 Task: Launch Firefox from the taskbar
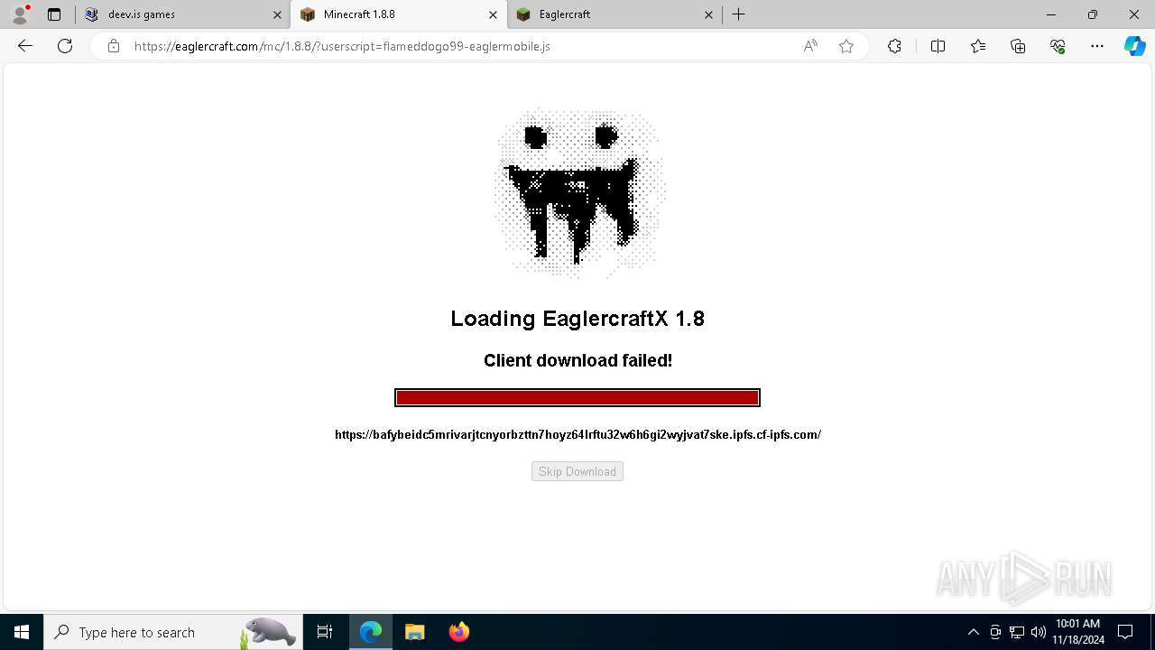pos(458,632)
